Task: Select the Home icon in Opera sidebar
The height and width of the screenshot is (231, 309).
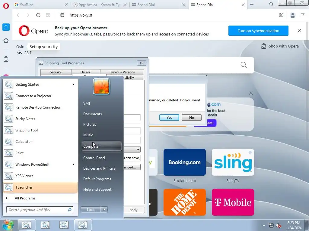Action: [6, 27]
